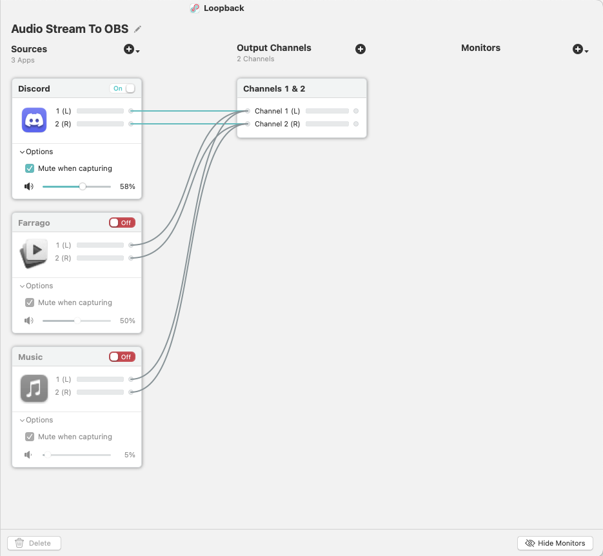Image resolution: width=603 pixels, height=556 pixels.
Task: Adjust the Farrago volume slider at 50%
Action: pos(77,321)
